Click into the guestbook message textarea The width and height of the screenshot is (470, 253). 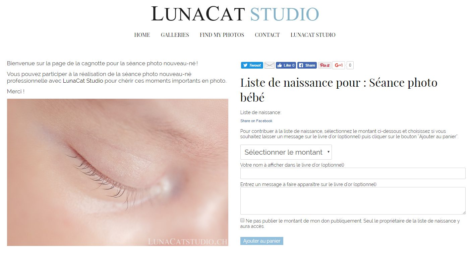[x=353, y=201]
